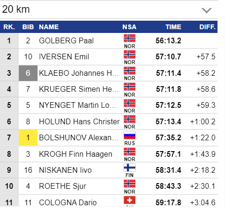Open athlete HOLUND Hans Christer
This screenshot has width=225, height=209.
(79, 121)
